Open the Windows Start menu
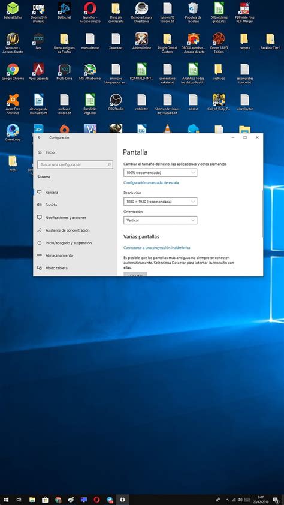Viewport: 284px width, 505px height. (6, 500)
